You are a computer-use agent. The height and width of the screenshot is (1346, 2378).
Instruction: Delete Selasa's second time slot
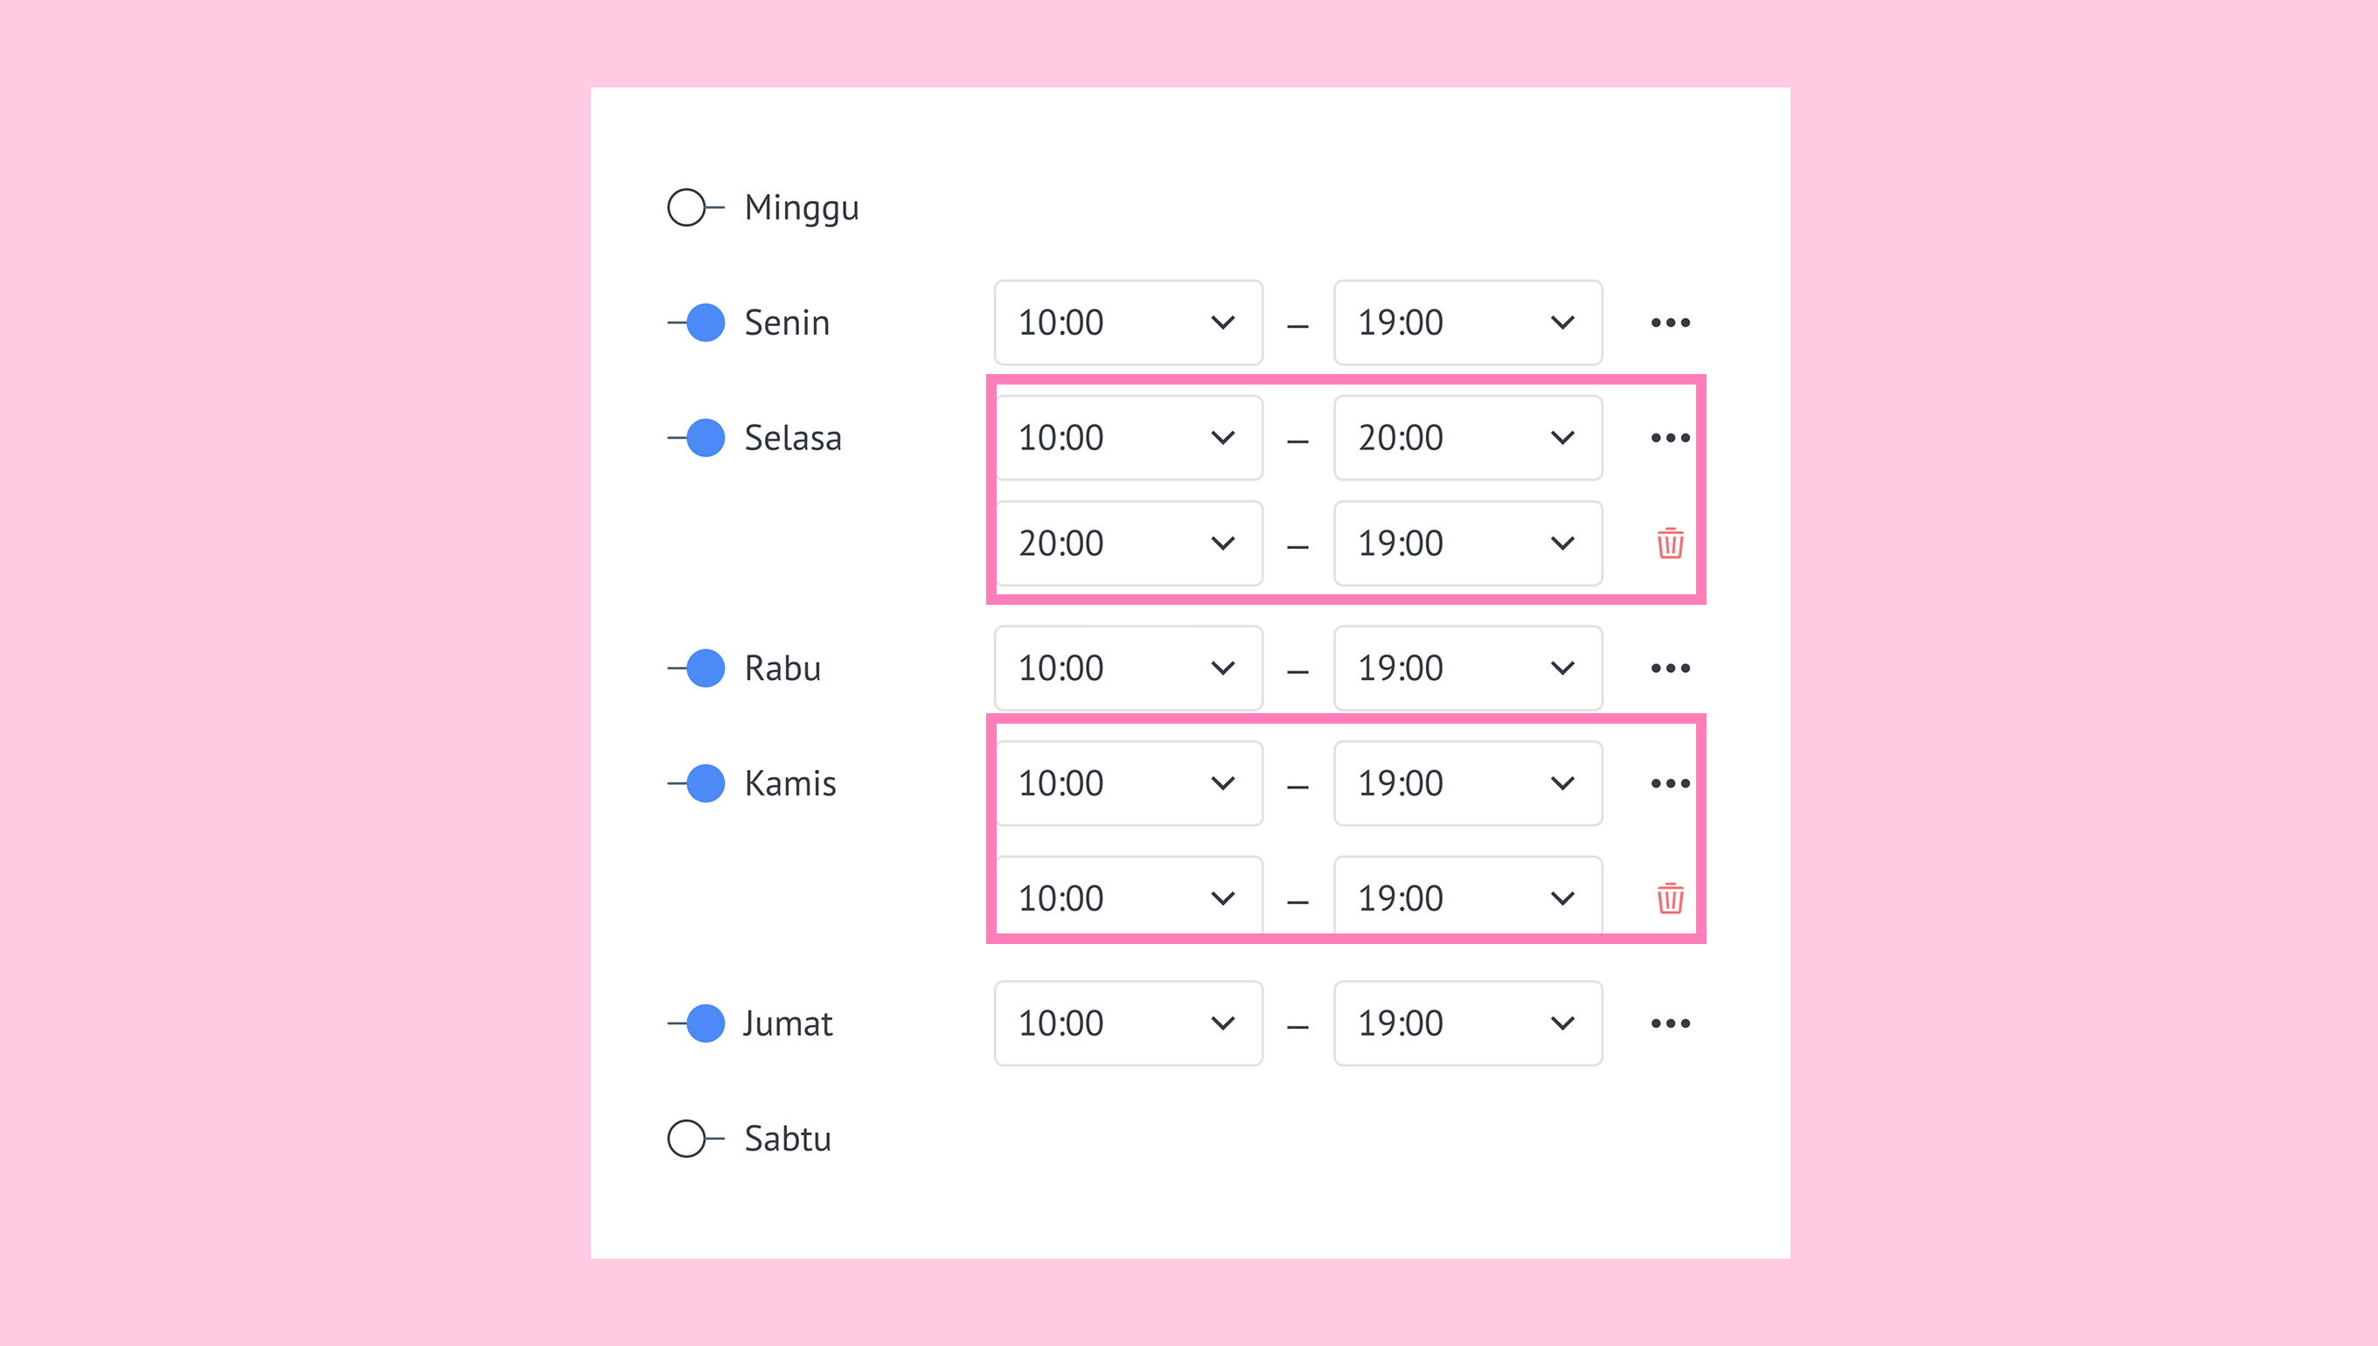pos(1670,544)
